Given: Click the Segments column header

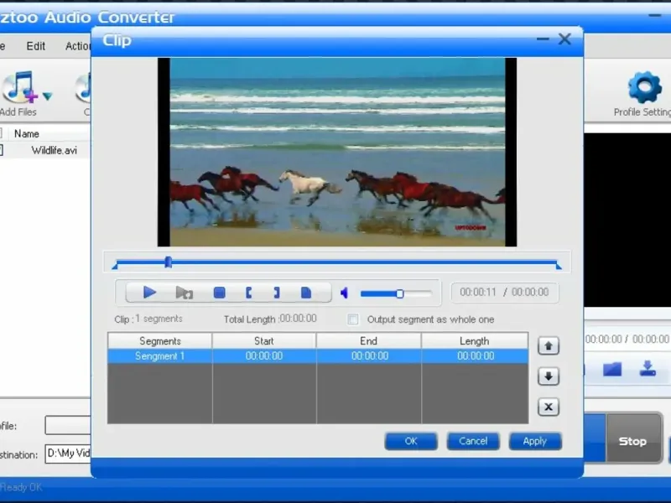Looking at the screenshot, I should 160,341.
